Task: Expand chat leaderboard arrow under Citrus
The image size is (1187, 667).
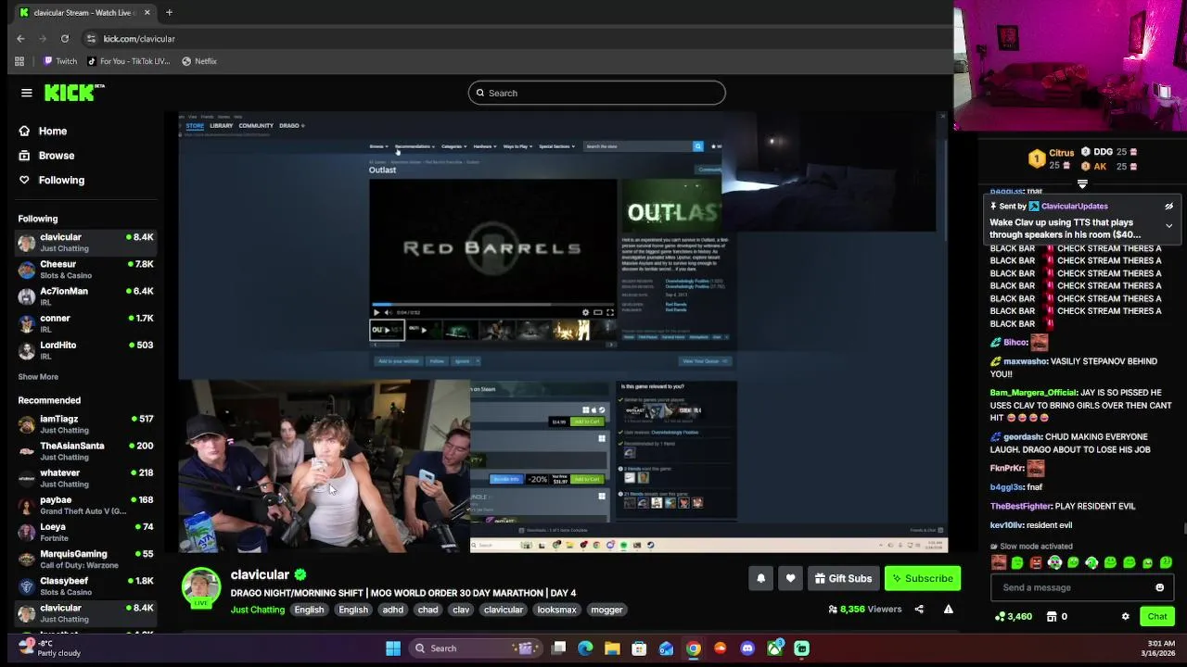Action: pyautogui.click(x=1082, y=184)
